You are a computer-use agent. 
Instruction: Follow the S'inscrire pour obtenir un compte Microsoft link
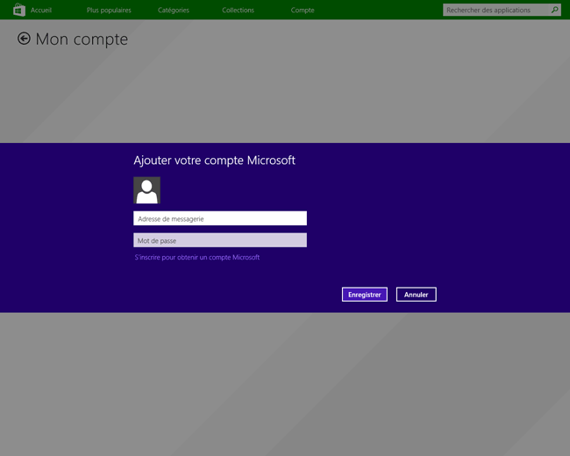[197, 258]
